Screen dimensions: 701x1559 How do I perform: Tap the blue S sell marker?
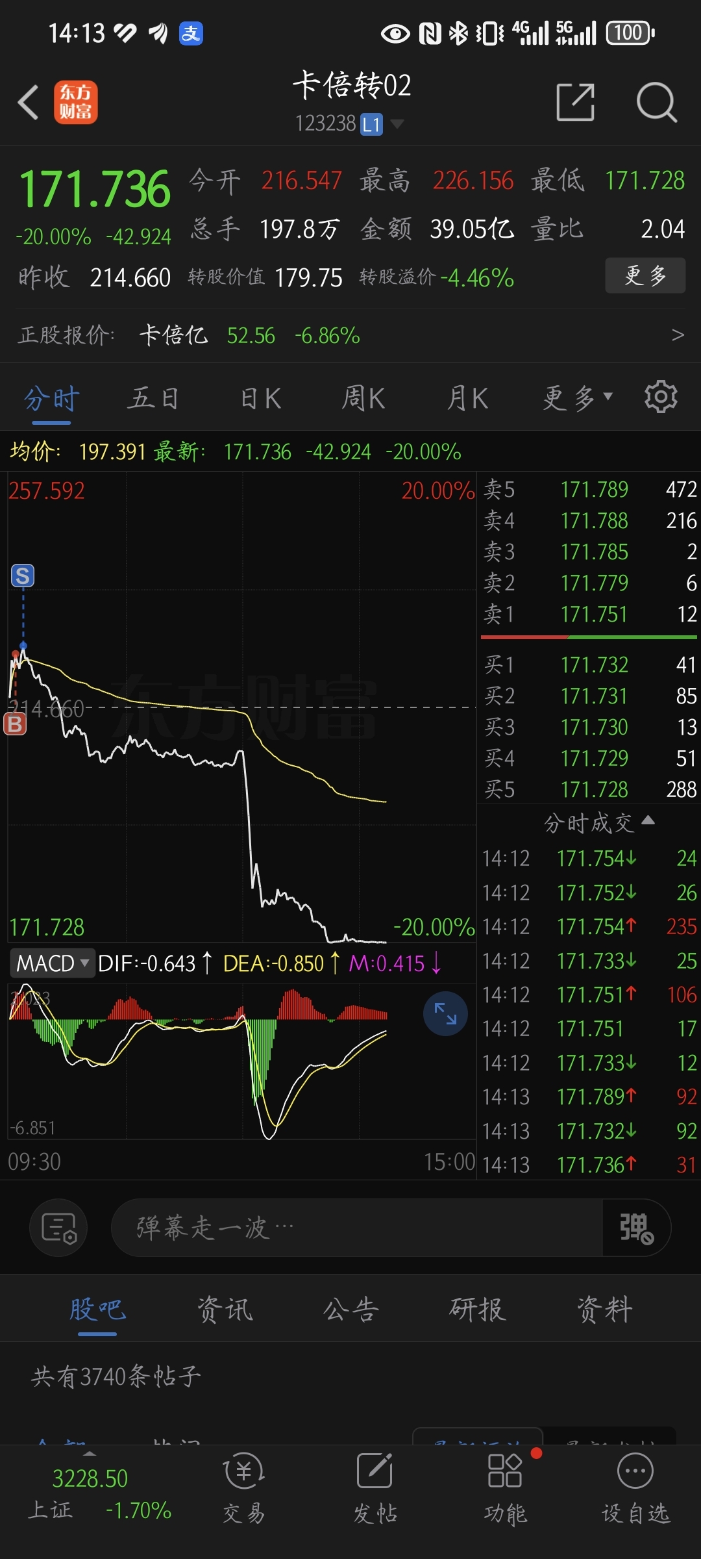coord(23,576)
